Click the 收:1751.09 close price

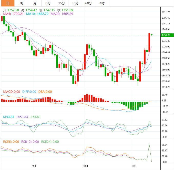(x=65, y=10)
